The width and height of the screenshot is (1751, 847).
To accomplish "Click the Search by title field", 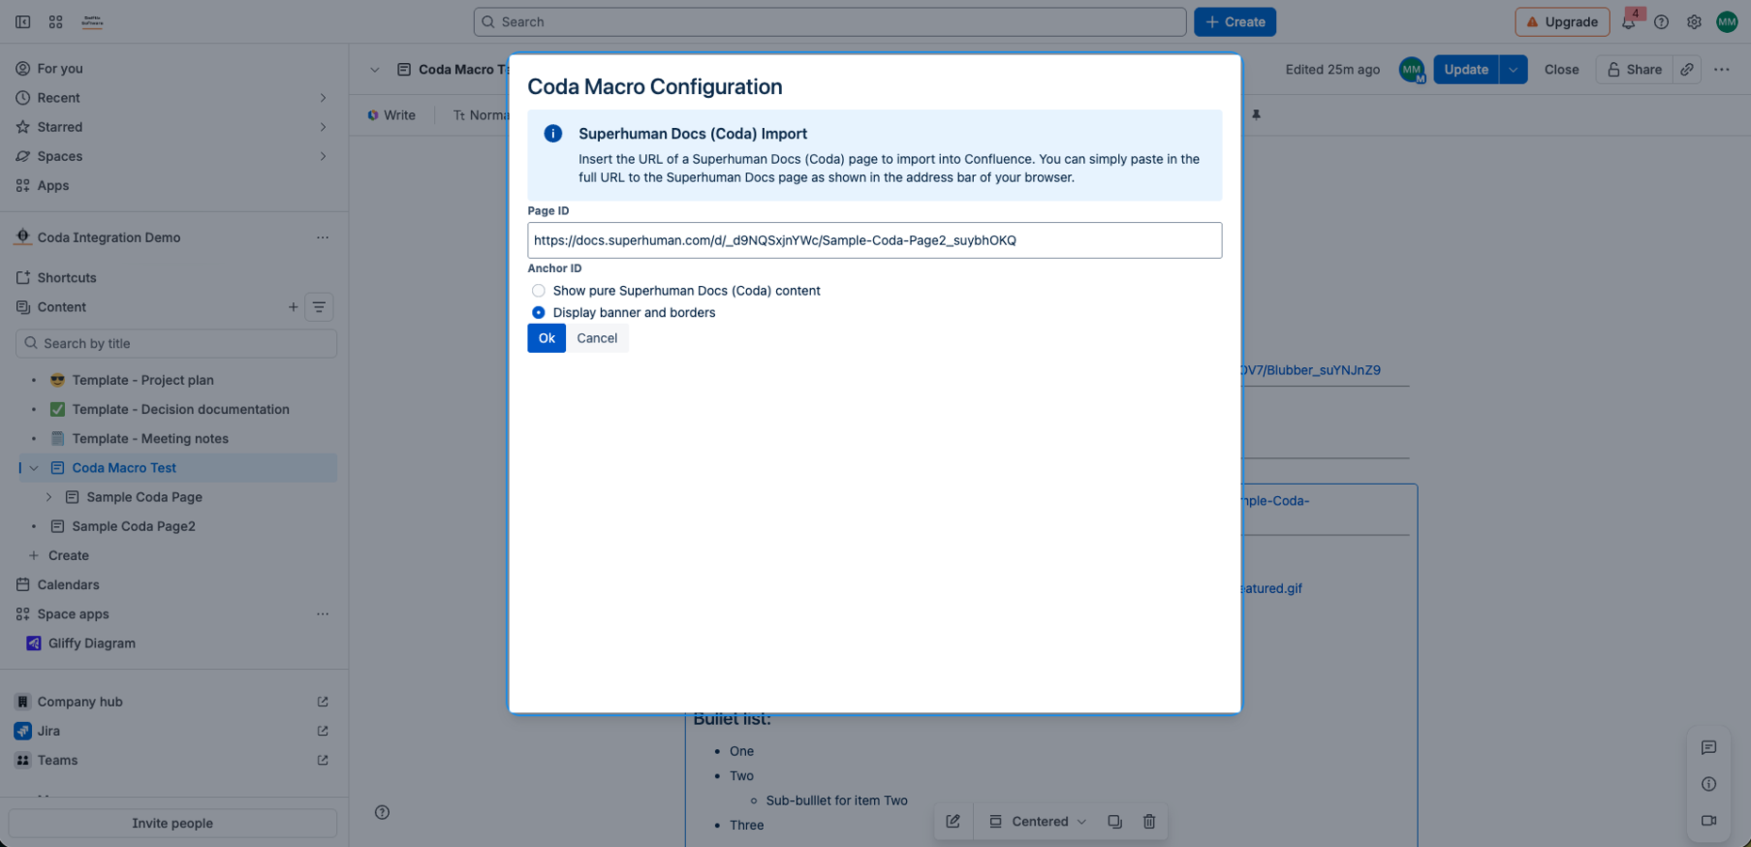I will pos(176,344).
